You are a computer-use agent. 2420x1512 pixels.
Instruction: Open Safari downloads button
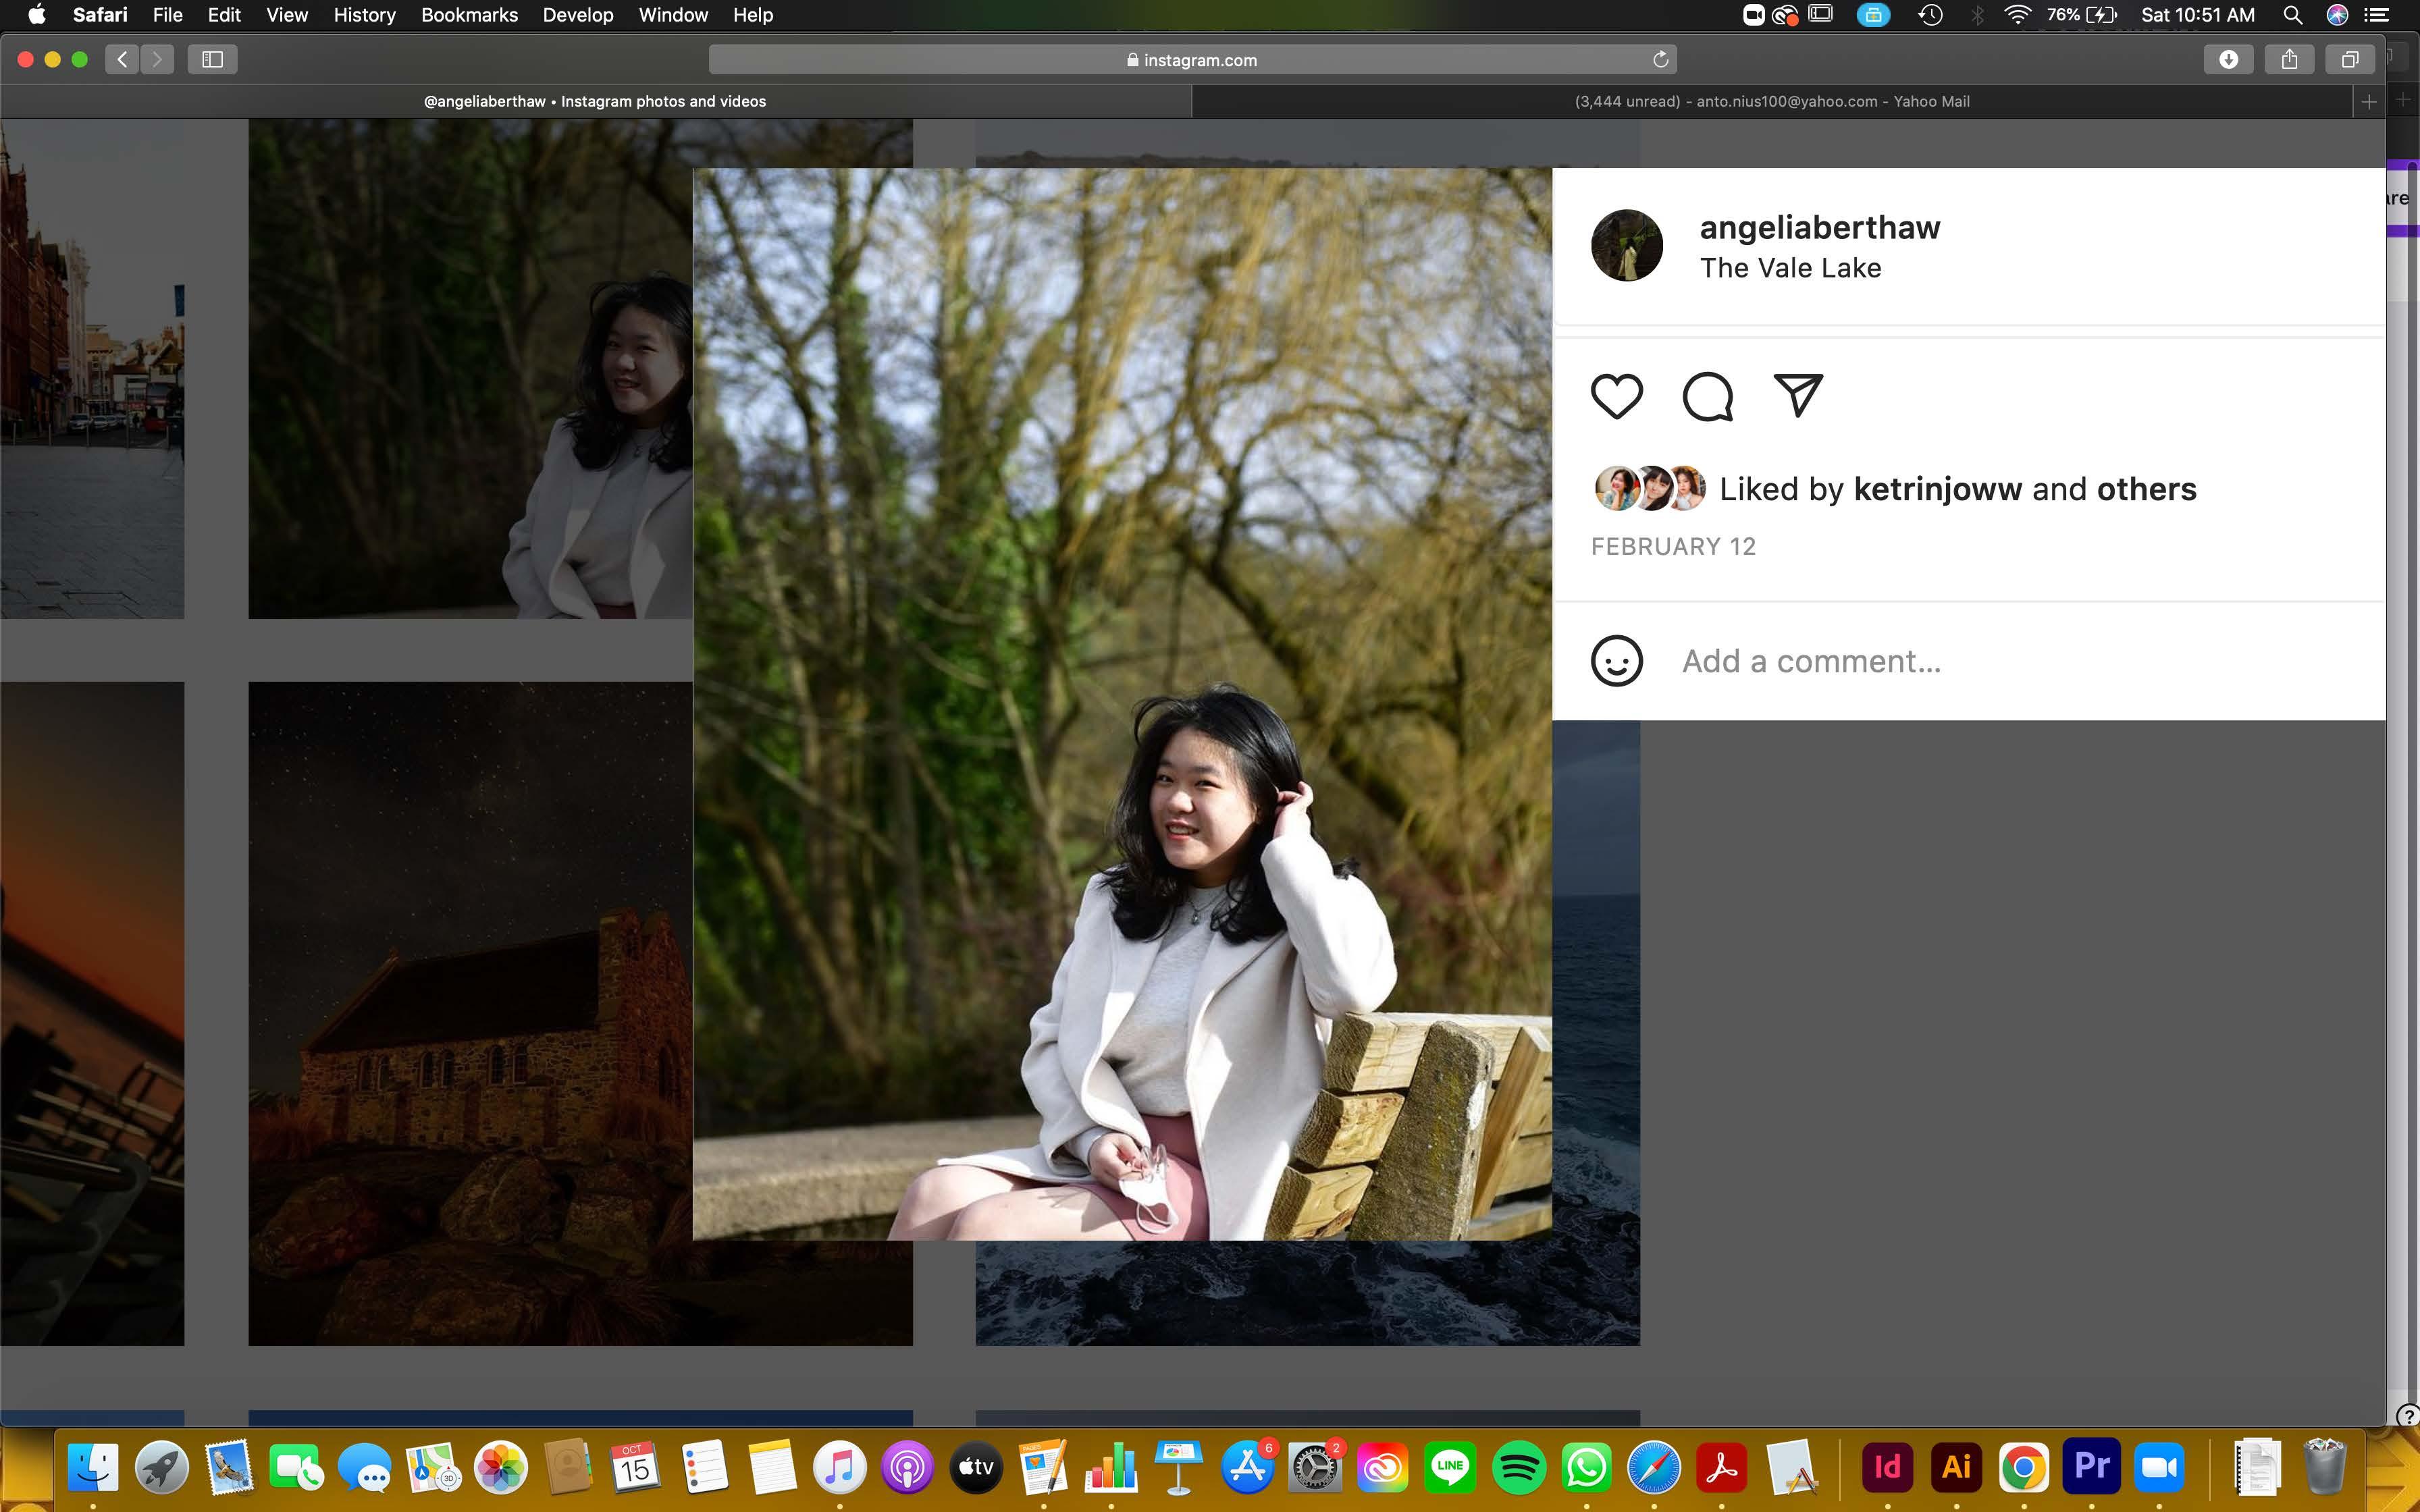coord(2228,60)
